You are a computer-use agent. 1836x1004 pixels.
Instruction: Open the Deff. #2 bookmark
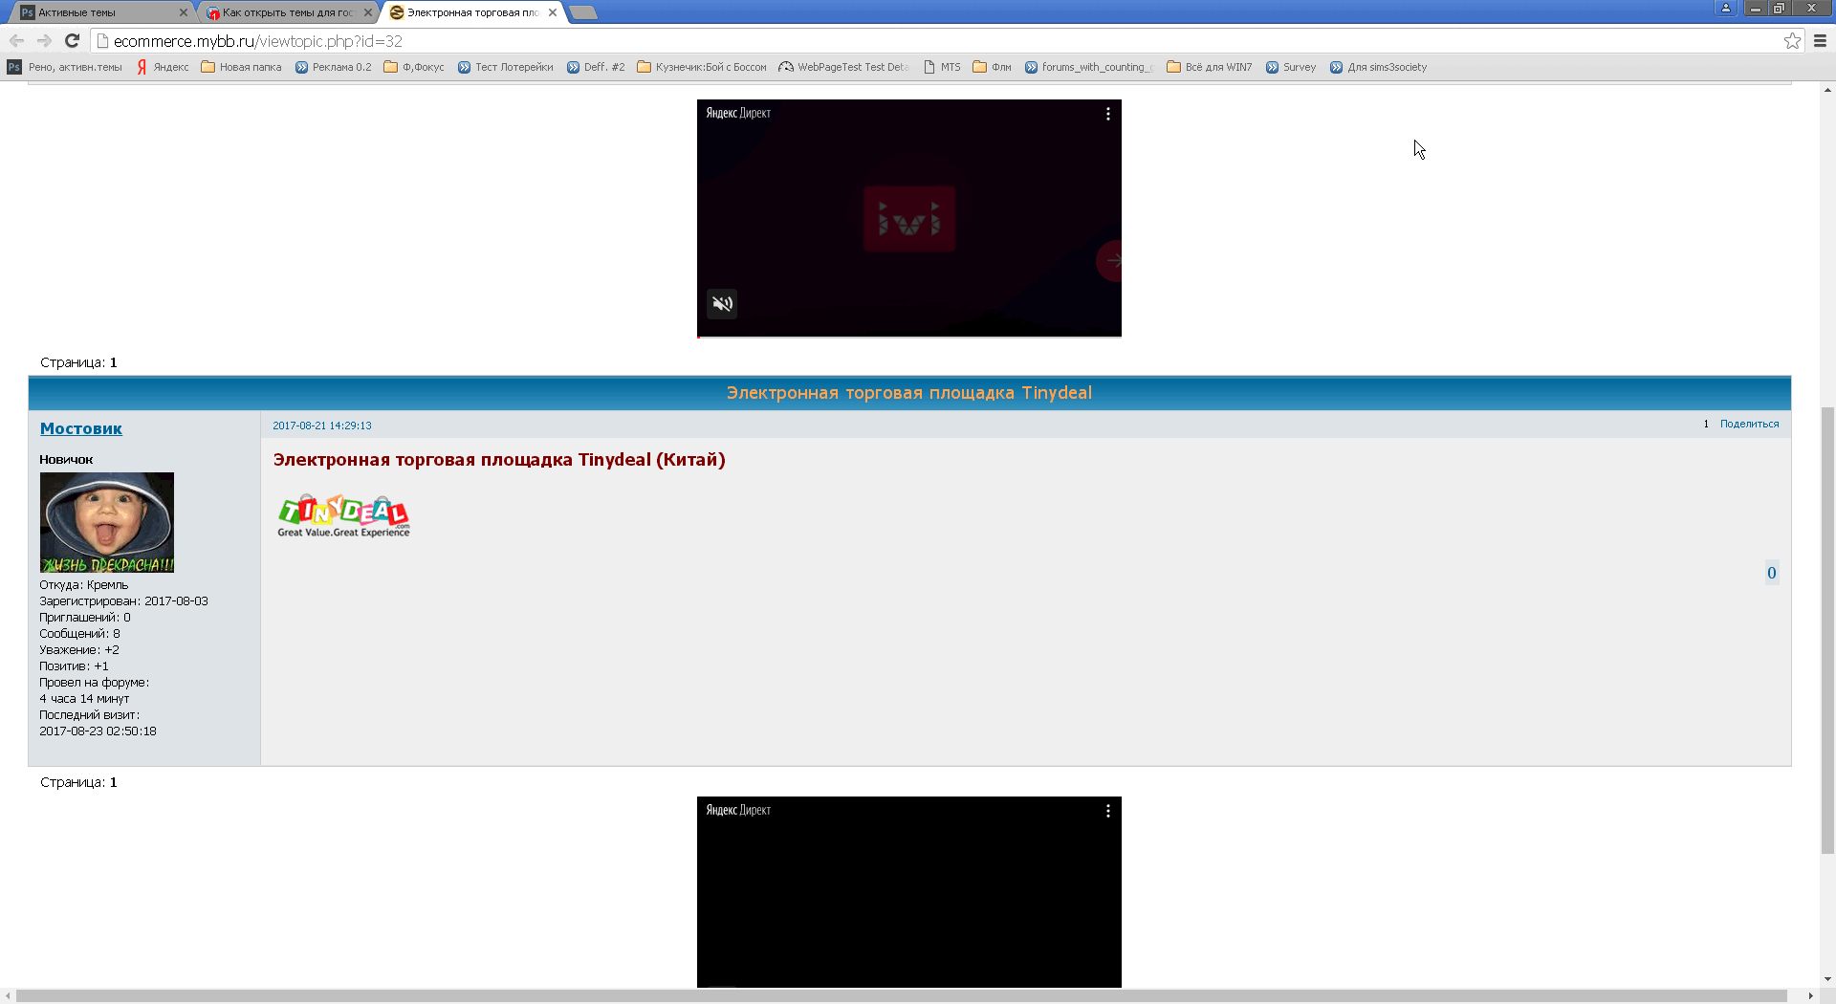(x=595, y=67)
